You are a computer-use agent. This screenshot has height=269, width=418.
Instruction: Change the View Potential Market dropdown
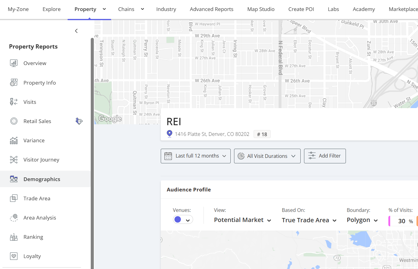(243, 220)
